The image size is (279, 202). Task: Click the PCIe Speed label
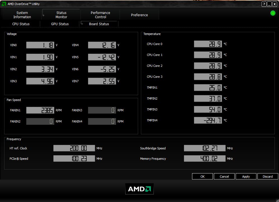(x=19, y=159)
